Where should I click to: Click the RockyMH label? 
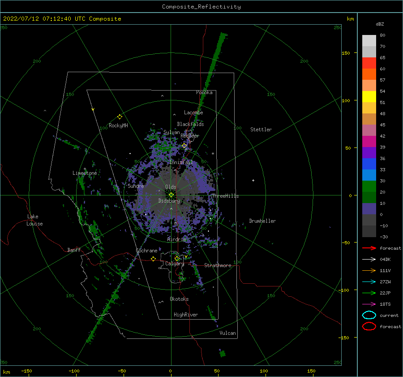tap(118, 126)
